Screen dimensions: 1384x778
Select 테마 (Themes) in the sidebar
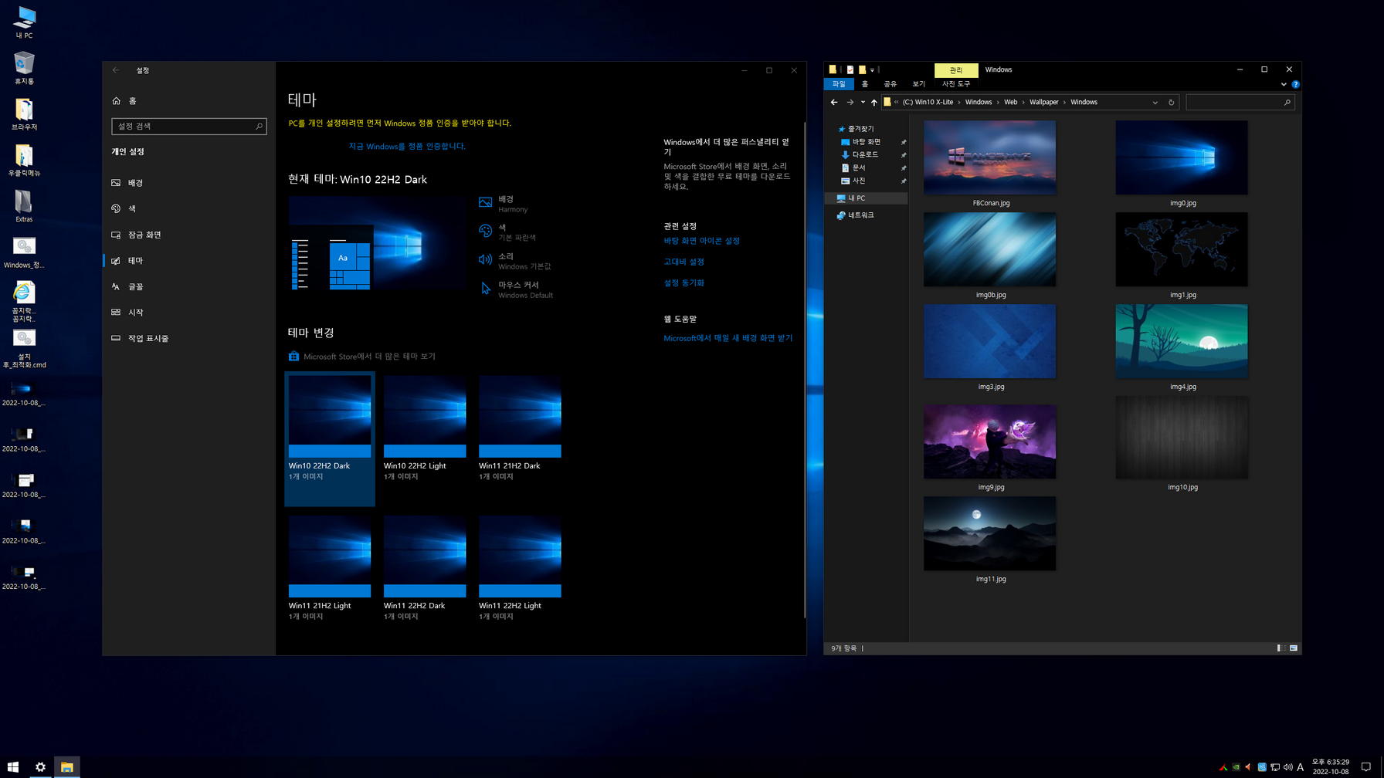(x=189, y=261)
